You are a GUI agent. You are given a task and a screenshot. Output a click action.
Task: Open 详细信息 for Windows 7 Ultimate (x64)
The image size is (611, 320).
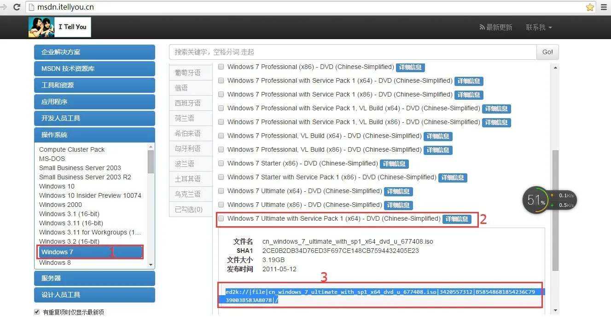click(x=398, y=191)
